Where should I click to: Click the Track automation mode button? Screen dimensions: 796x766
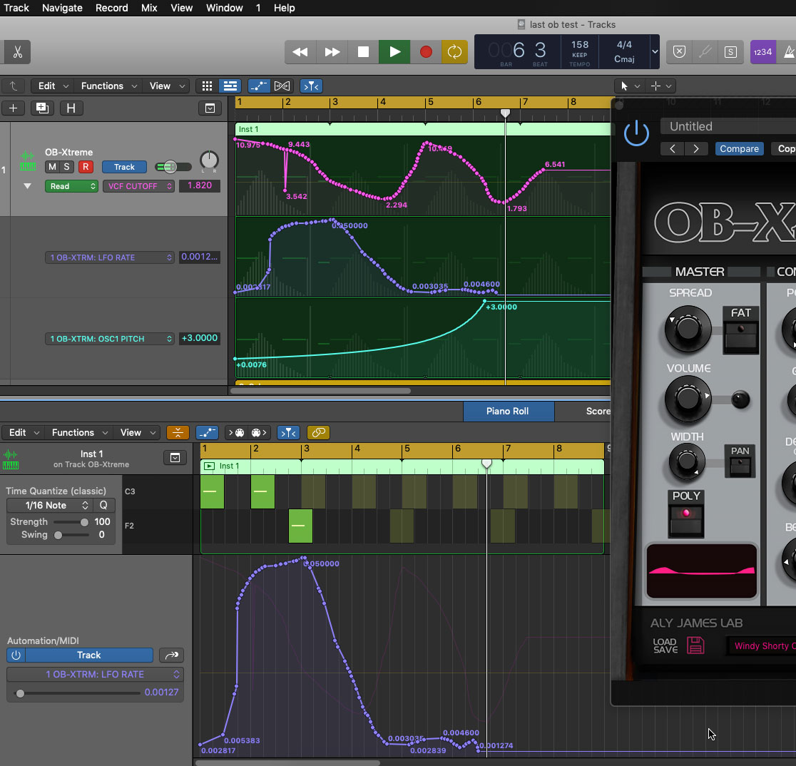[x=124, y=167]
